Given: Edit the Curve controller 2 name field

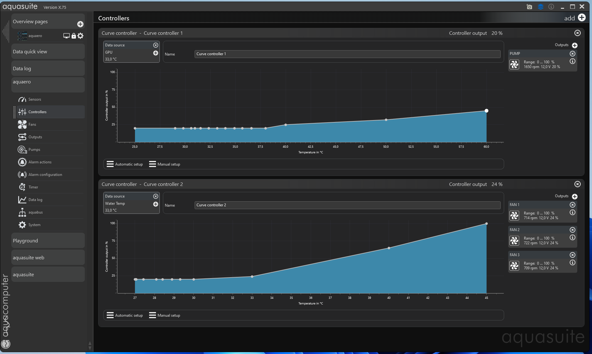Looking at the screenshot, I should [347, 205].
